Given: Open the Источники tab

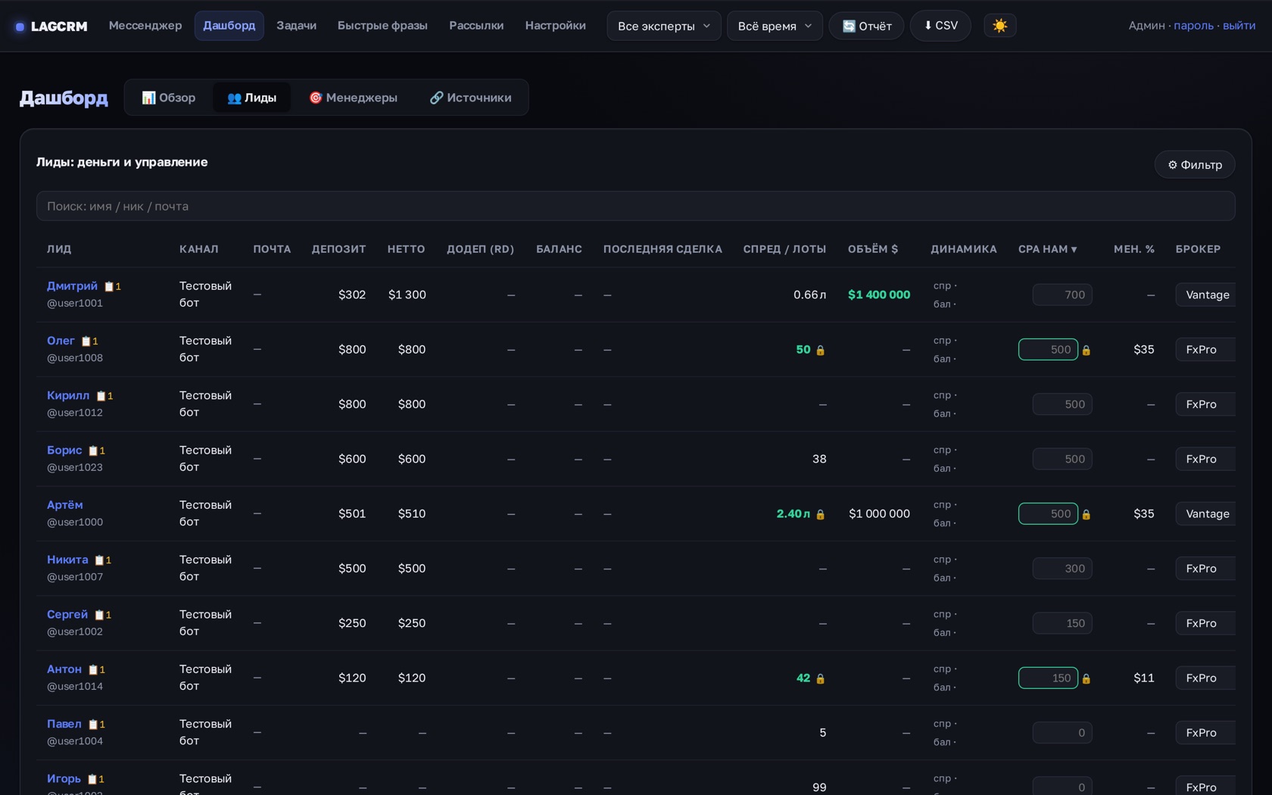Looking at the screenshot, I should tap(470, 98).
